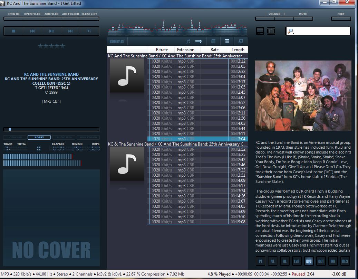Decrease volume with the minus bar

pyautogui.click(x=265, y=19)
